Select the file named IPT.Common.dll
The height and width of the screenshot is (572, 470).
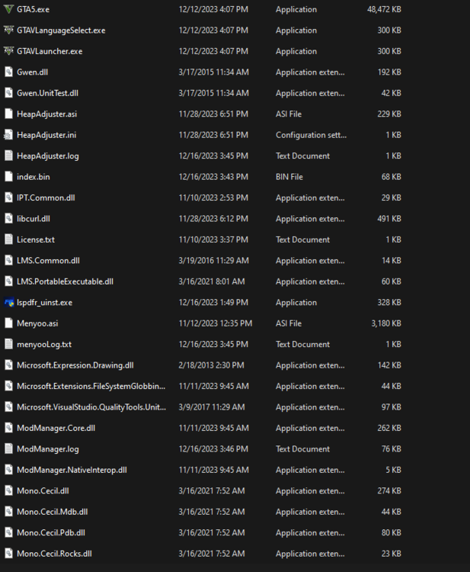46,198
